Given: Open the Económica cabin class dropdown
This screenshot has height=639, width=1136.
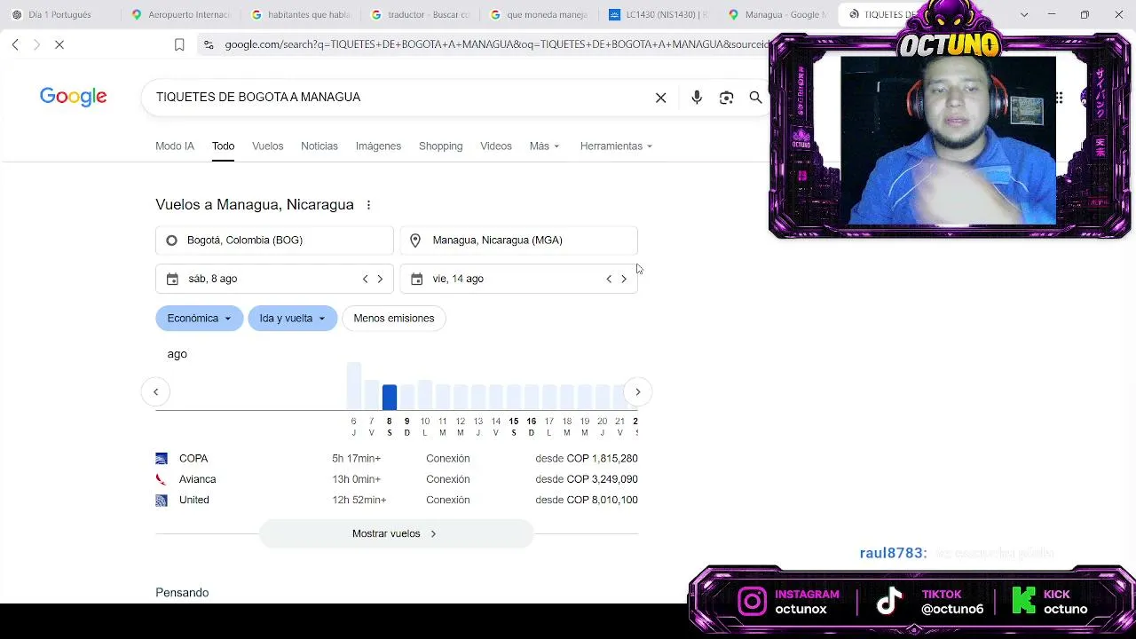Looking at the screenshot, I should (x=200, y=319).
